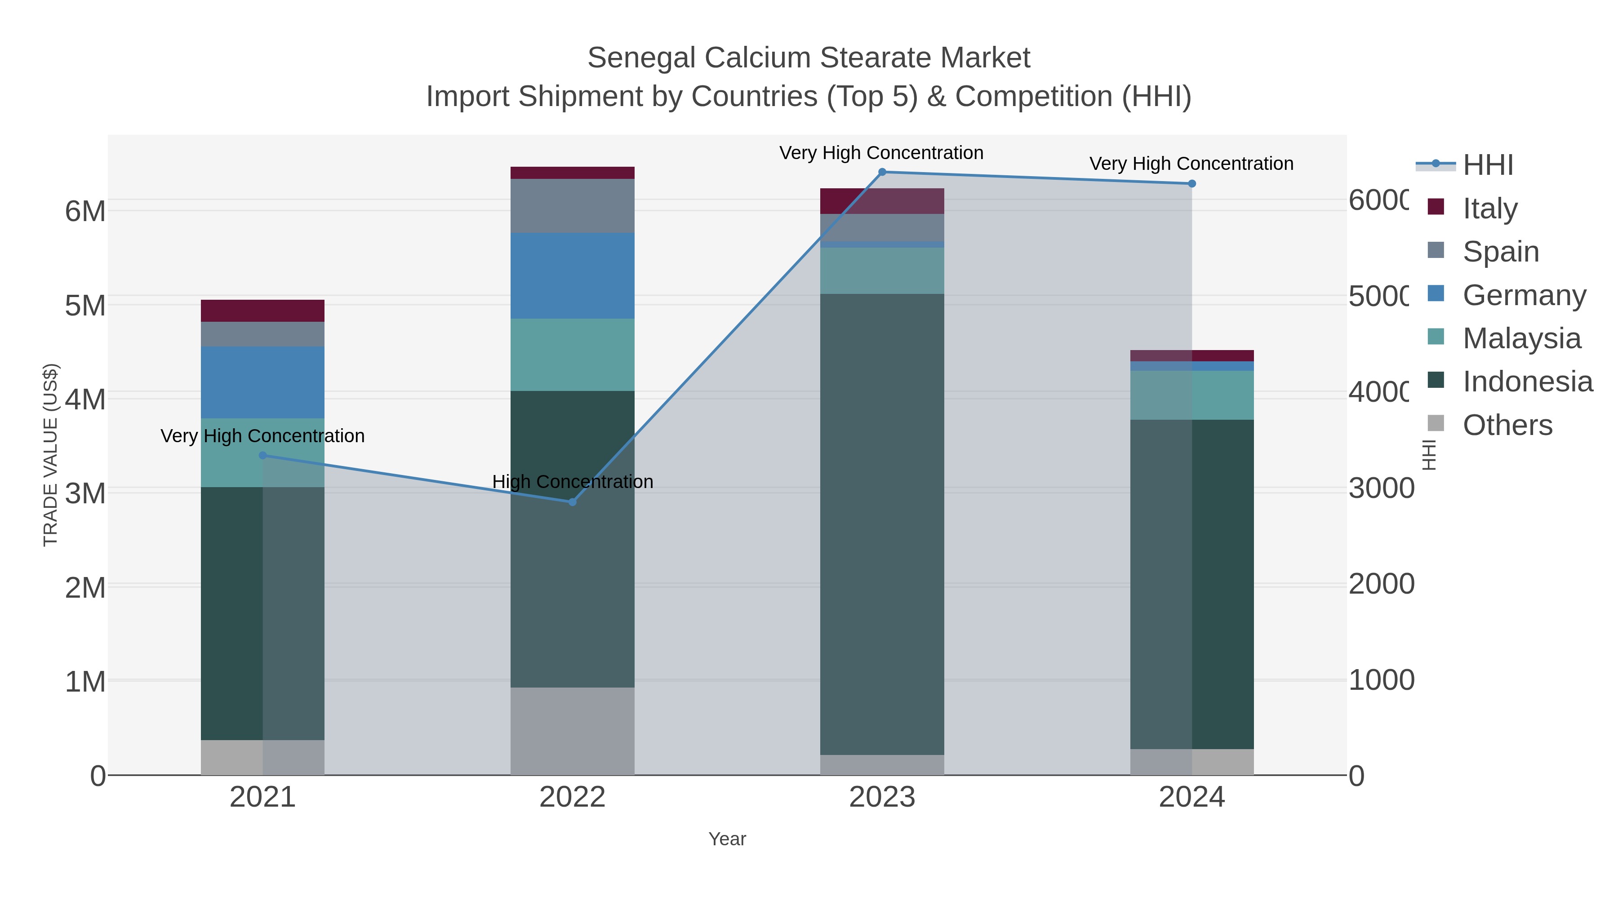Click the 1000 right axis tick label

pos(1382,680)
